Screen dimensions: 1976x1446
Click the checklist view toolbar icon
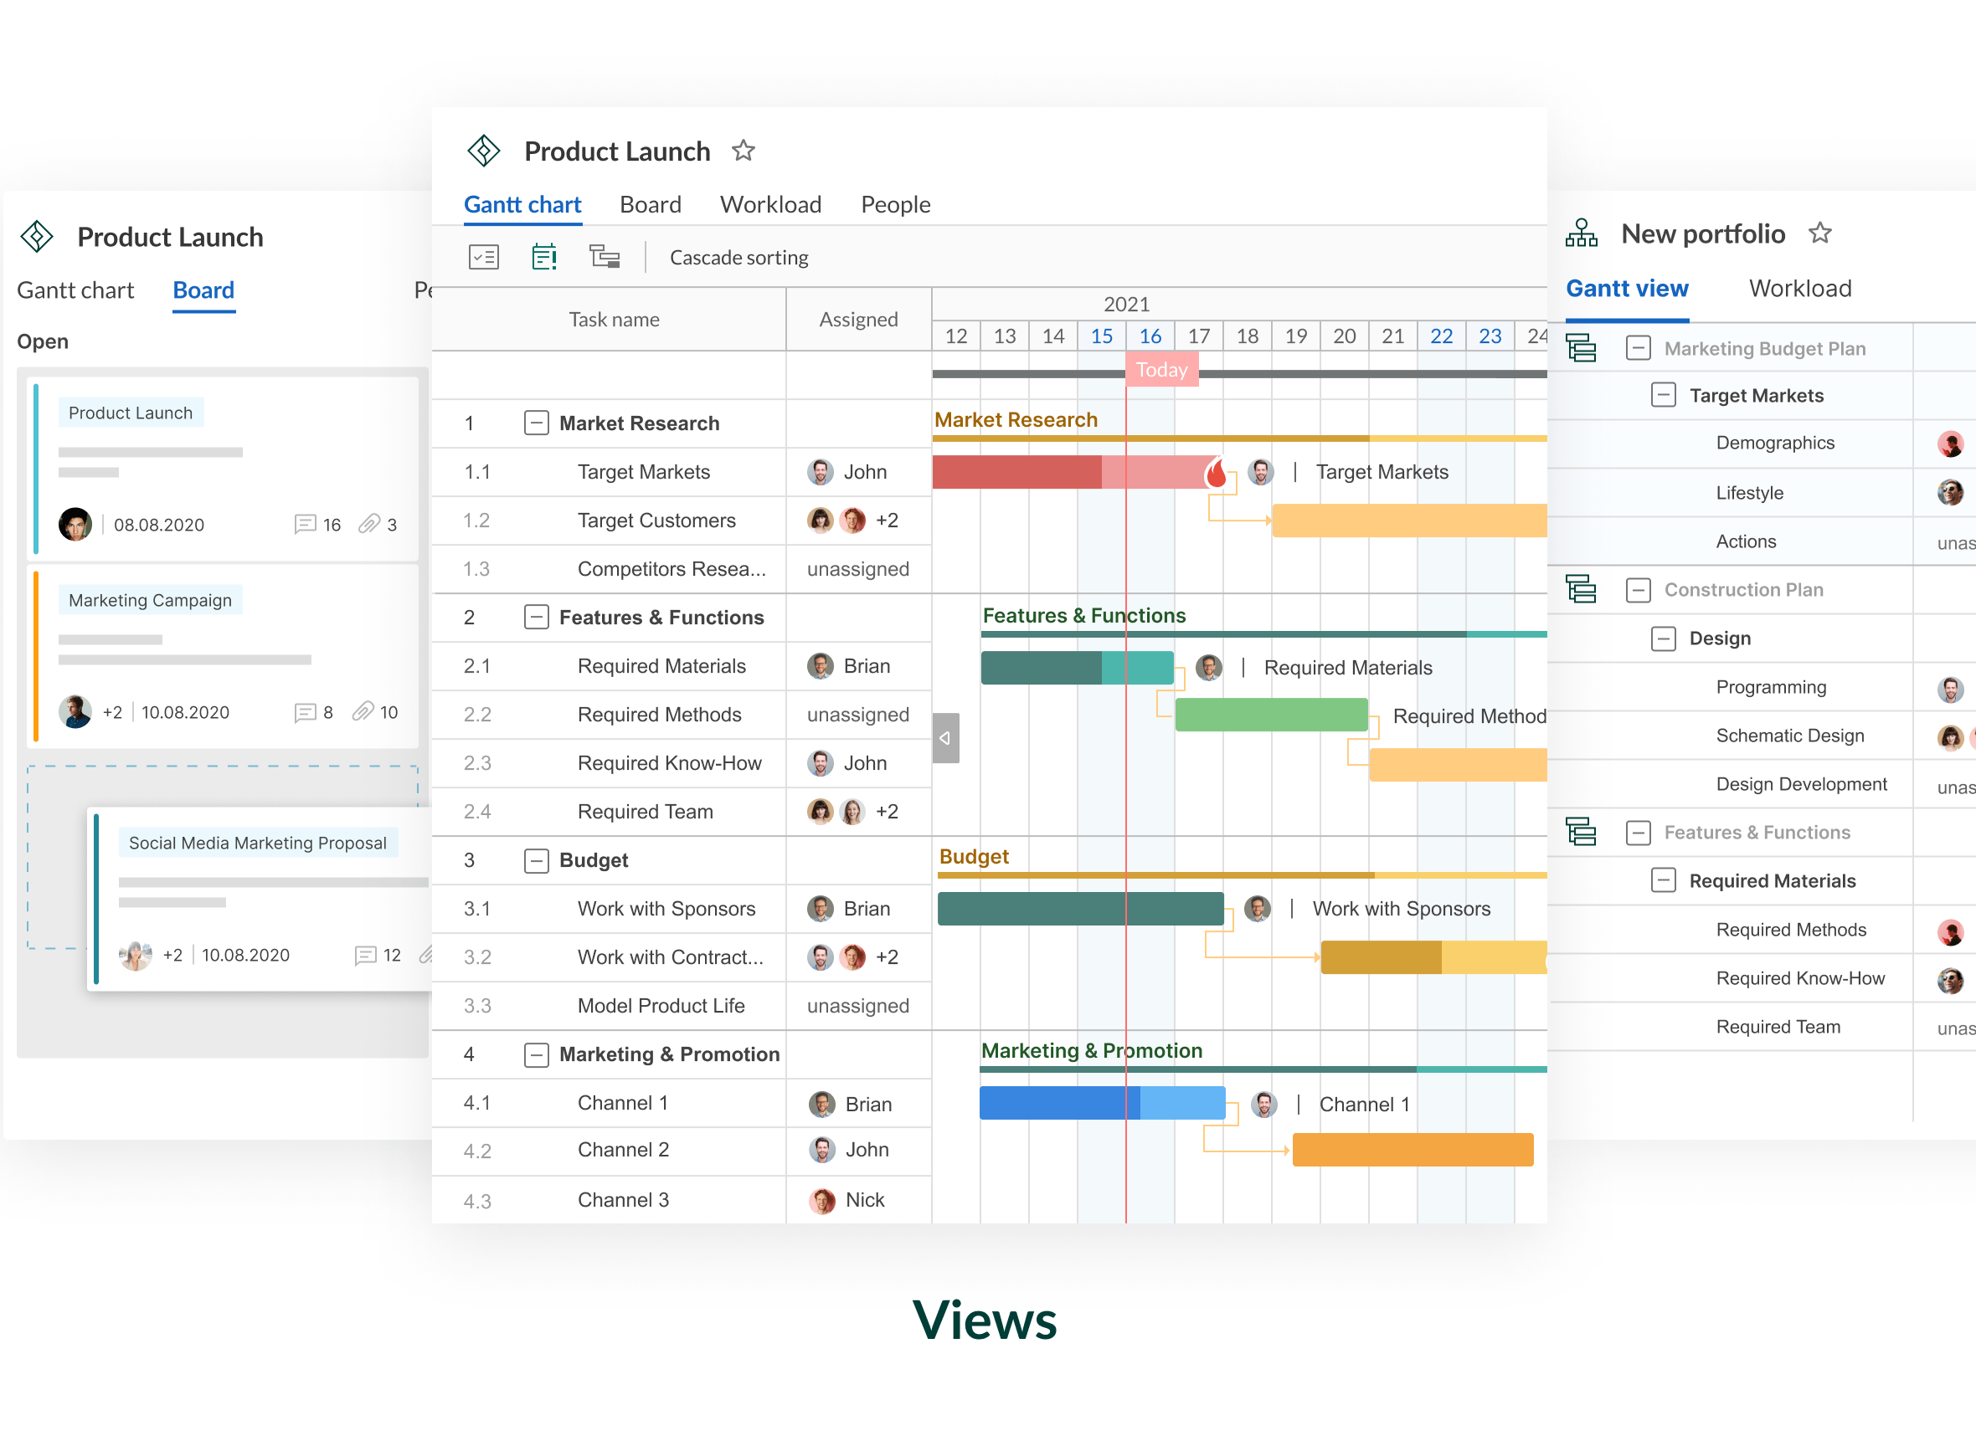tap(483, 256)
